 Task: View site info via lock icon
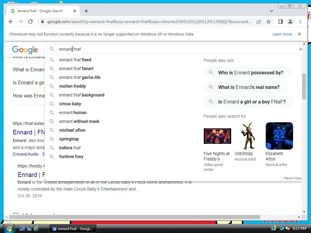click(x=42, y=22)
